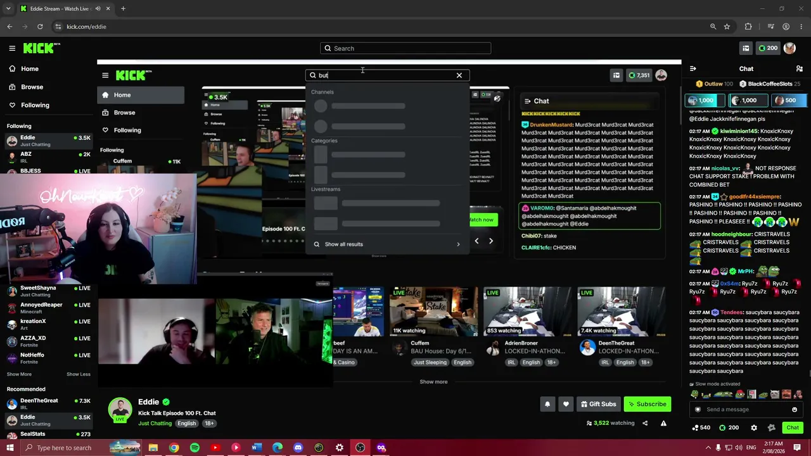
Task: Send the message with the green Chat button
Action: [793, 427]
